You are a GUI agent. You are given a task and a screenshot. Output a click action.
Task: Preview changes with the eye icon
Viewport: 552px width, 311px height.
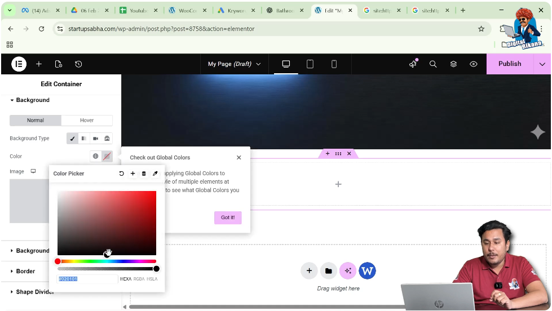pos(474,64)
